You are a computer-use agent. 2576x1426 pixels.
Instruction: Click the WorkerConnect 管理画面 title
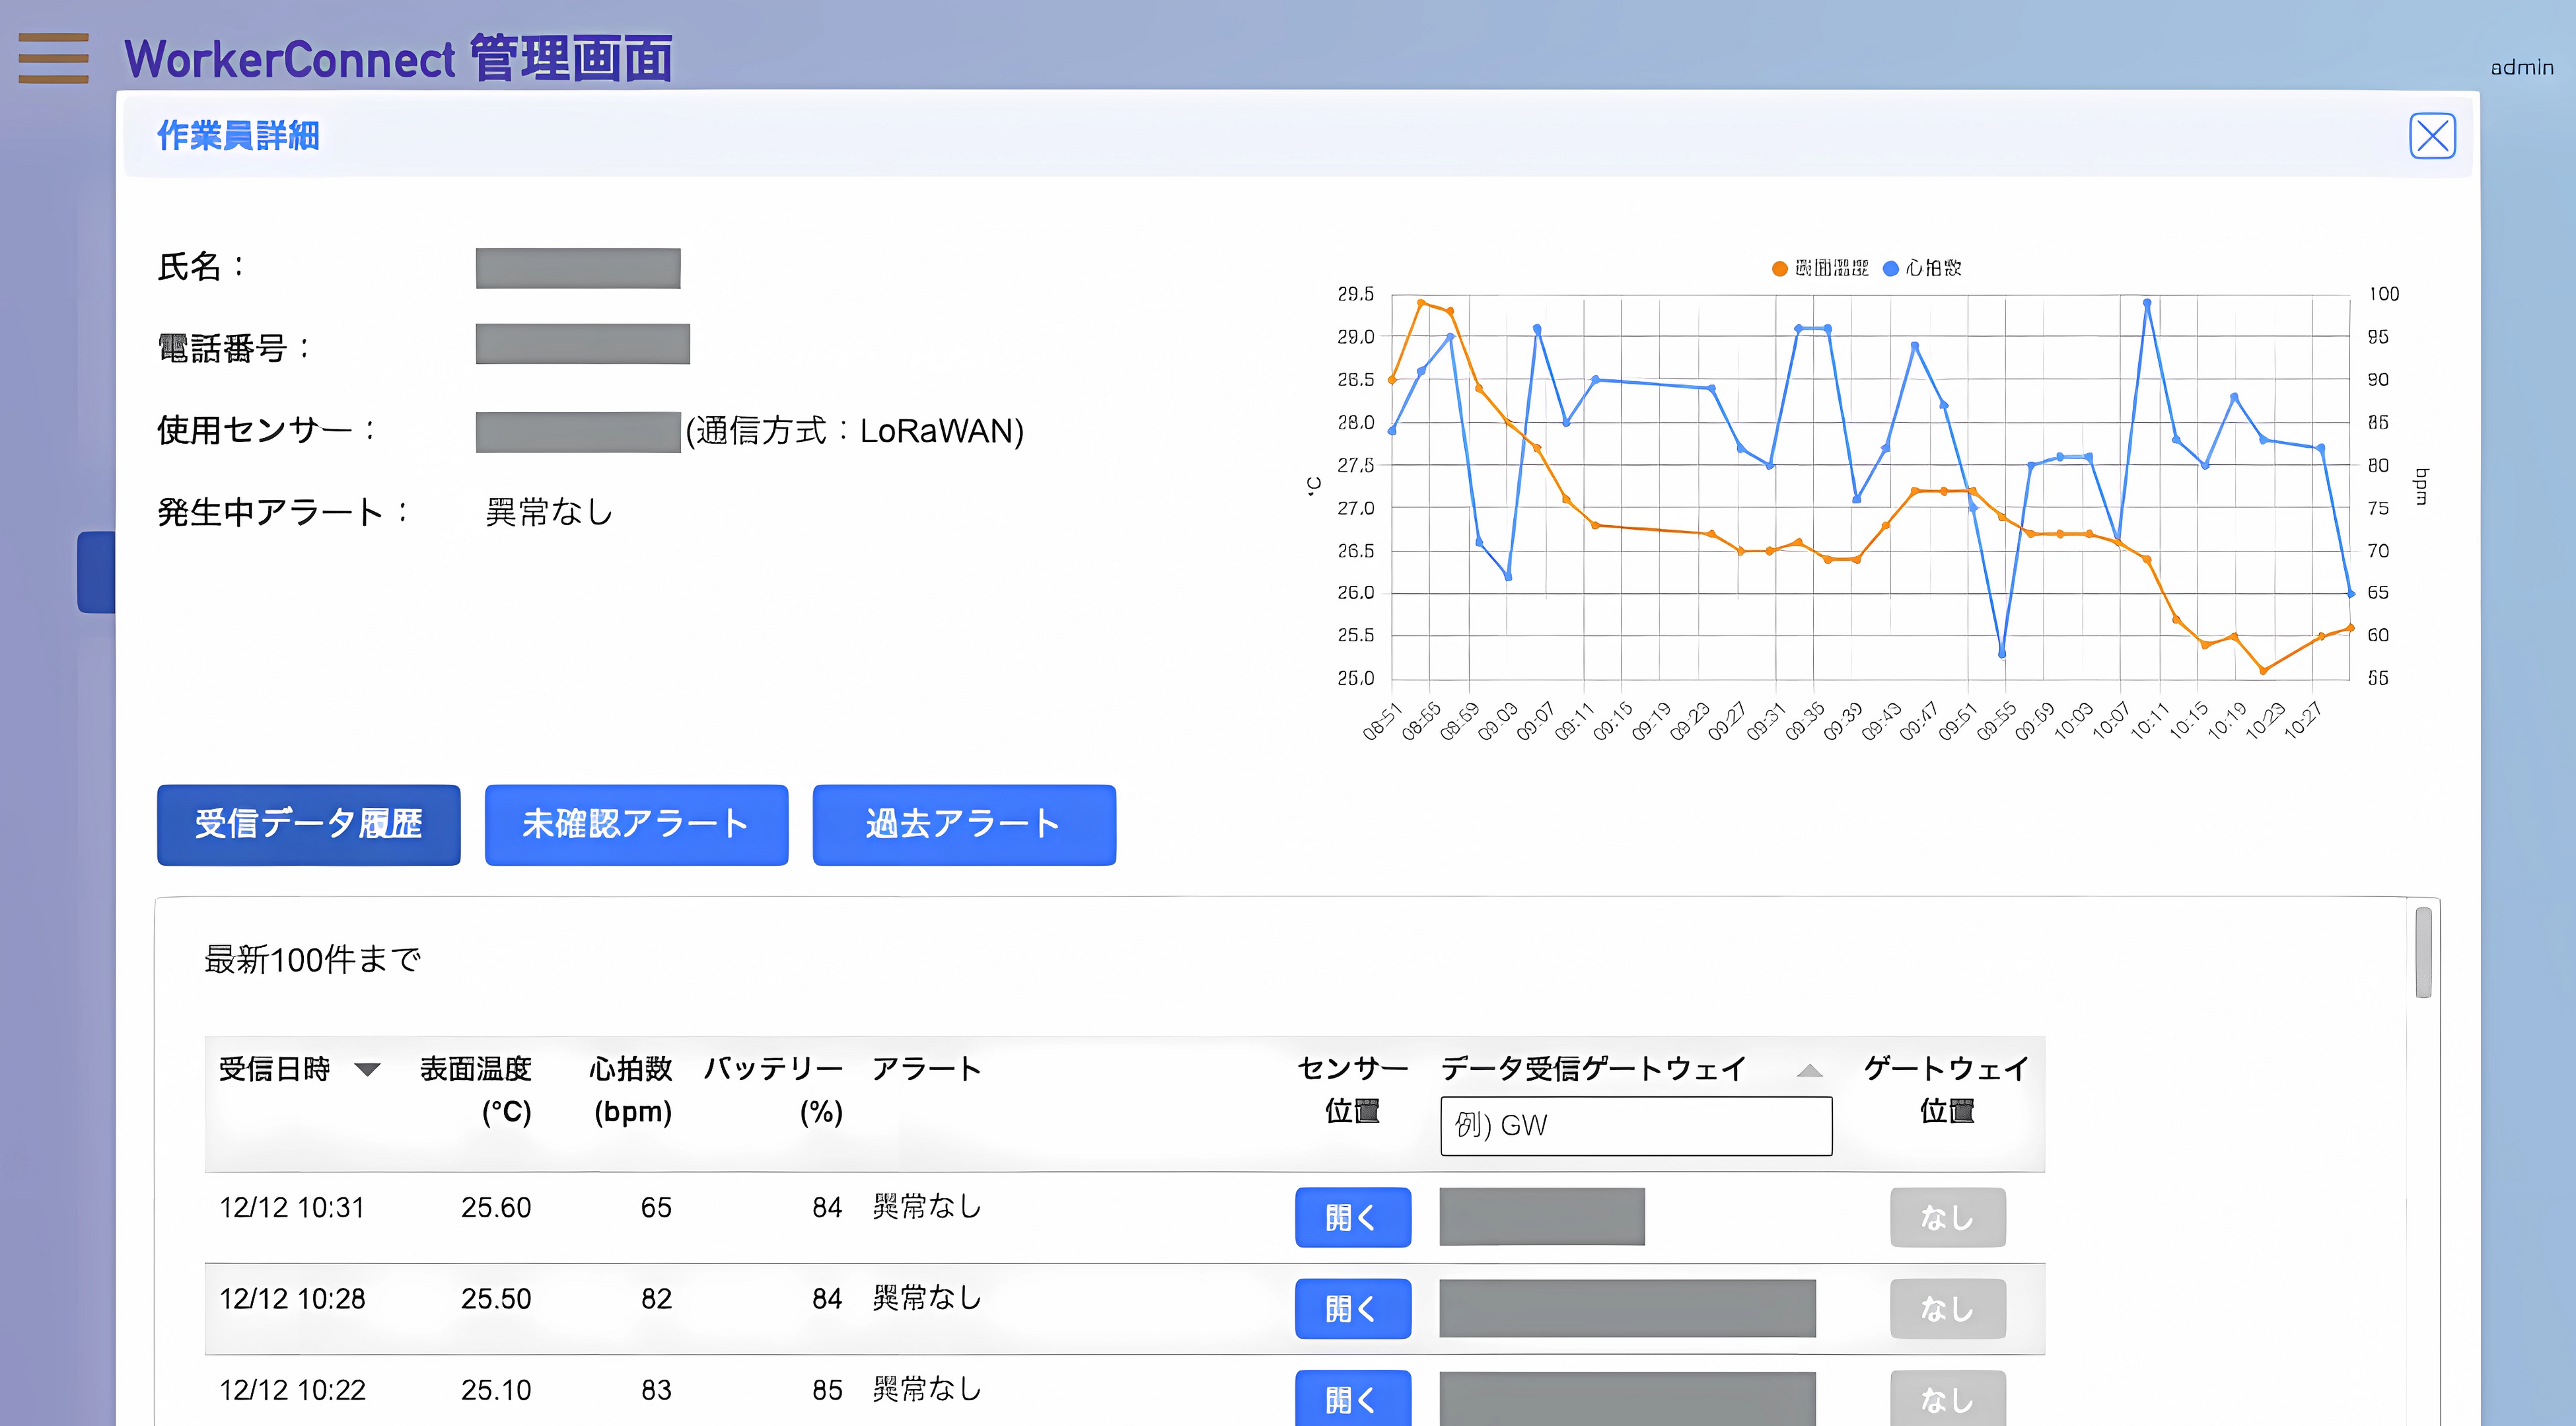(x=398, y=58)
